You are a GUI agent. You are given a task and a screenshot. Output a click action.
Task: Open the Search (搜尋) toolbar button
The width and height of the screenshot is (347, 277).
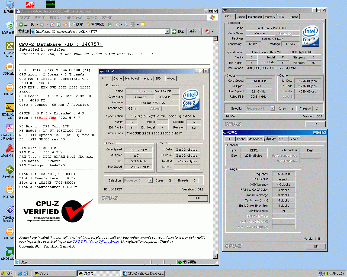[77, 24]
